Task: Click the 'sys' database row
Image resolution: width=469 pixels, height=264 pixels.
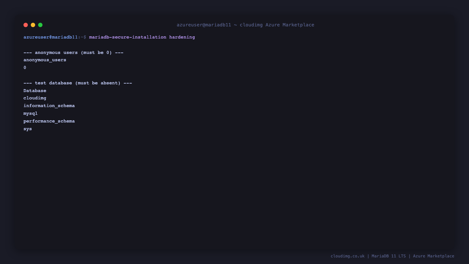Action: pyautogui.click(x=27, y=129)
